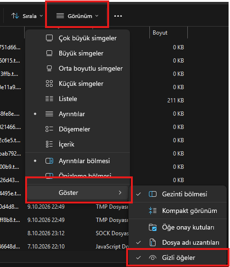
Task: Toggle Dosya adı uzantıları
Action: (x=178, y=242)
